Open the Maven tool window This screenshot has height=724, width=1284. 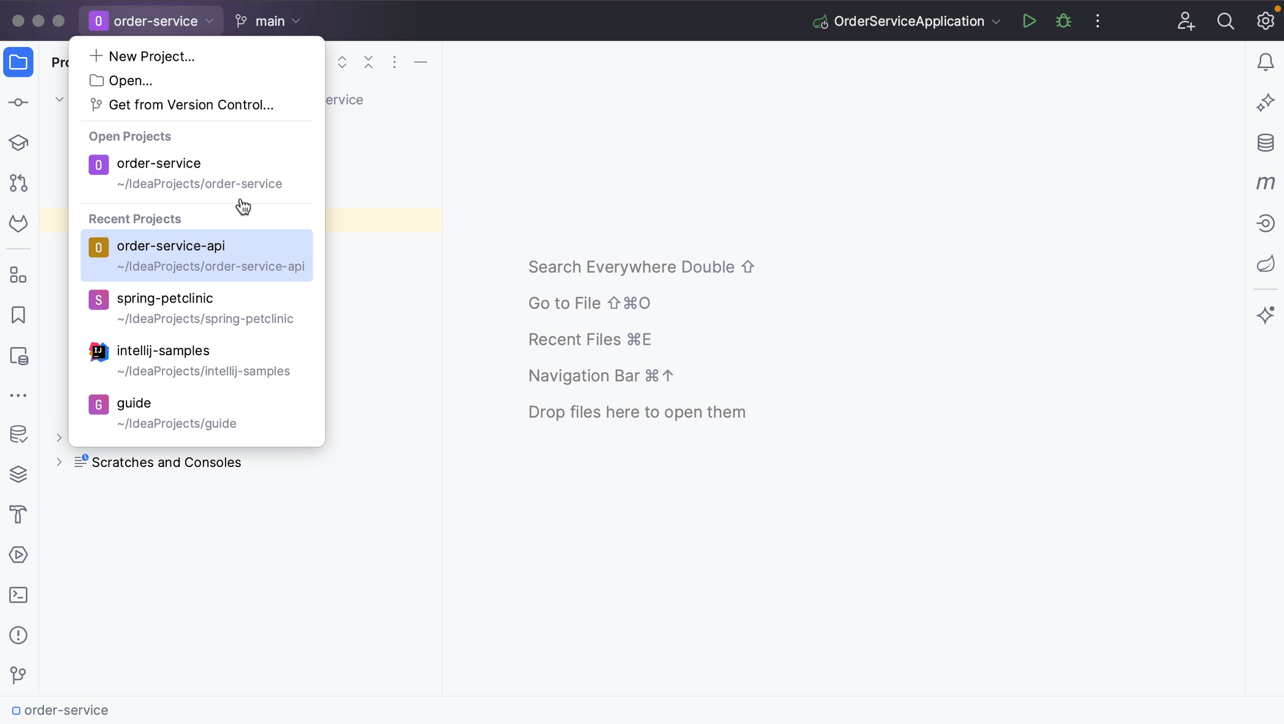pyautogui.click(x=1265, y=183)
